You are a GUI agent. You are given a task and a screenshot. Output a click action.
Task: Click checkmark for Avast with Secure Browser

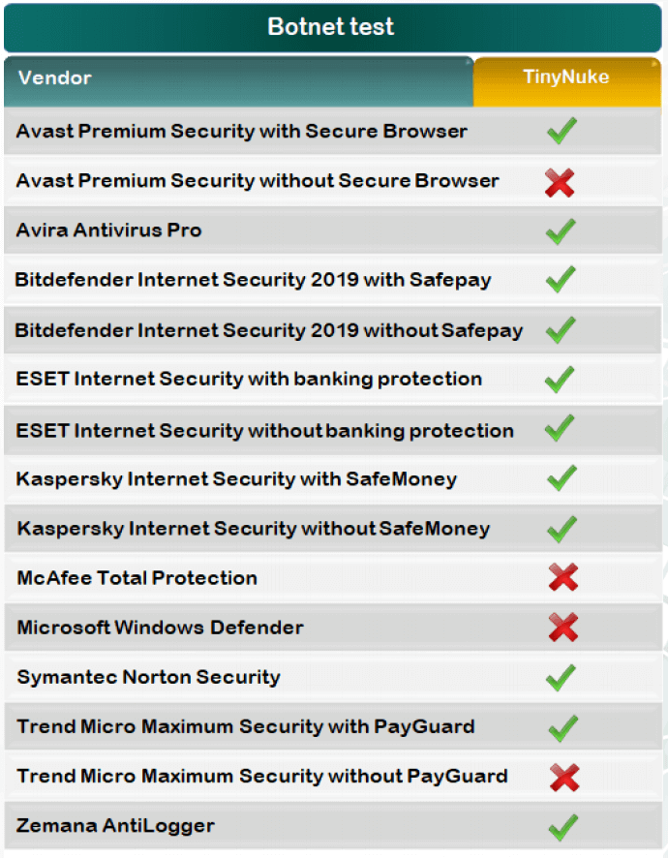[562, 131]
